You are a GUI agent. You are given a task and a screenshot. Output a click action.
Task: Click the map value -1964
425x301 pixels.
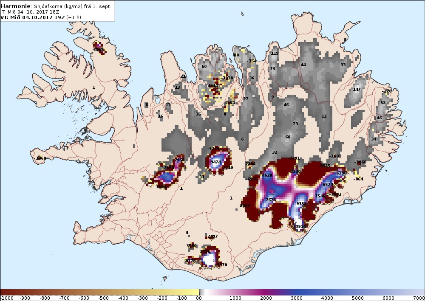tap(229, 103)
